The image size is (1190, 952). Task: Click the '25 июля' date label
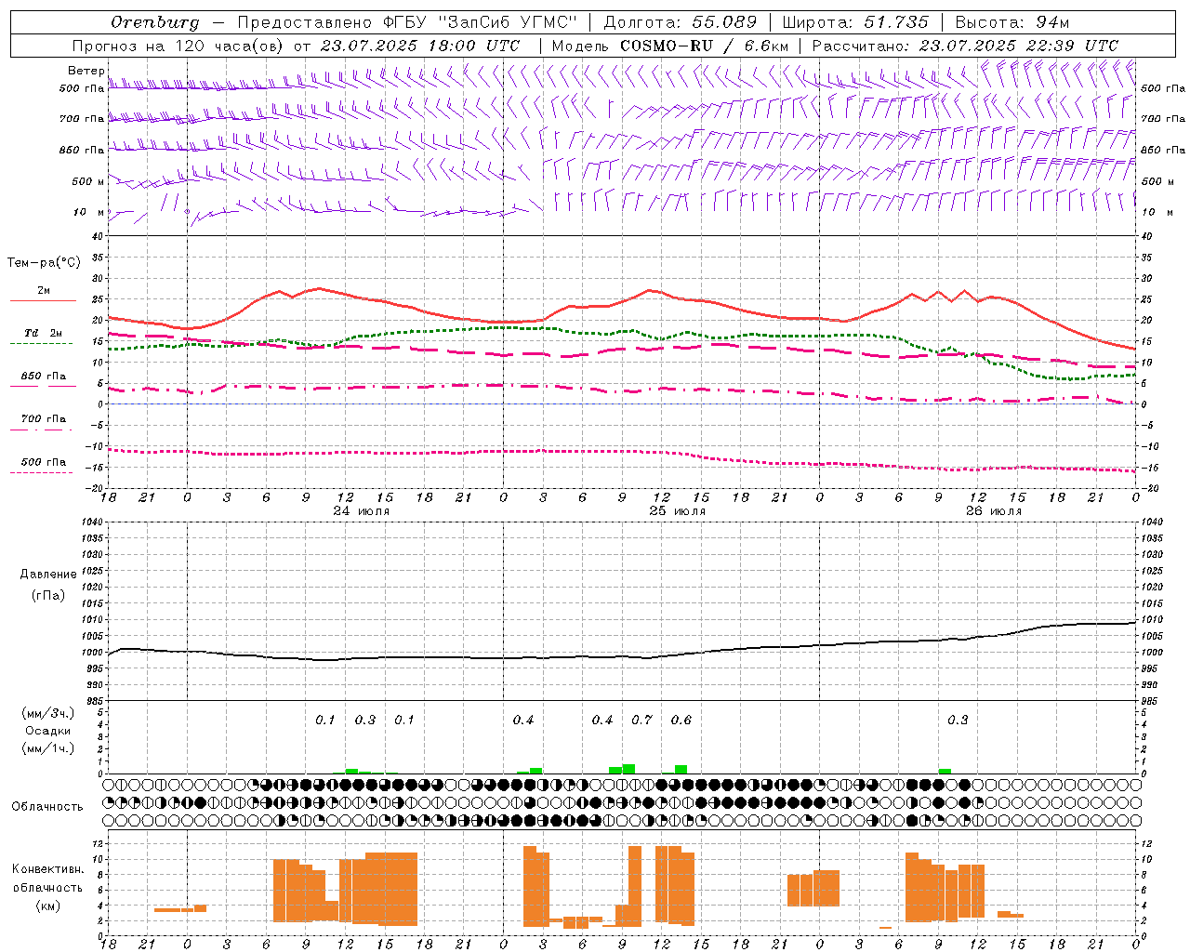point(678,511)
